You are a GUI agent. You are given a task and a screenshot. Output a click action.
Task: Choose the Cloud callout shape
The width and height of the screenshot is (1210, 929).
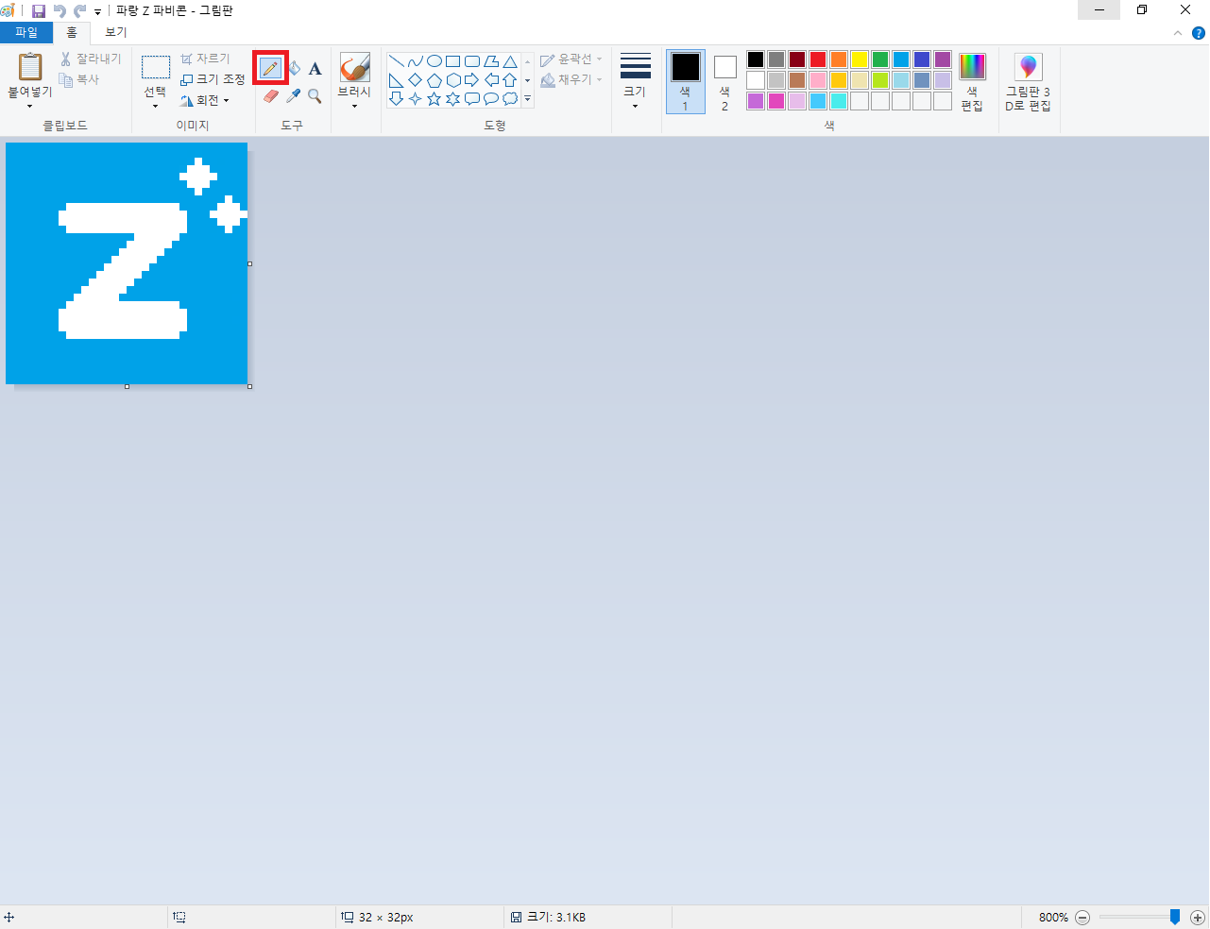510,99
